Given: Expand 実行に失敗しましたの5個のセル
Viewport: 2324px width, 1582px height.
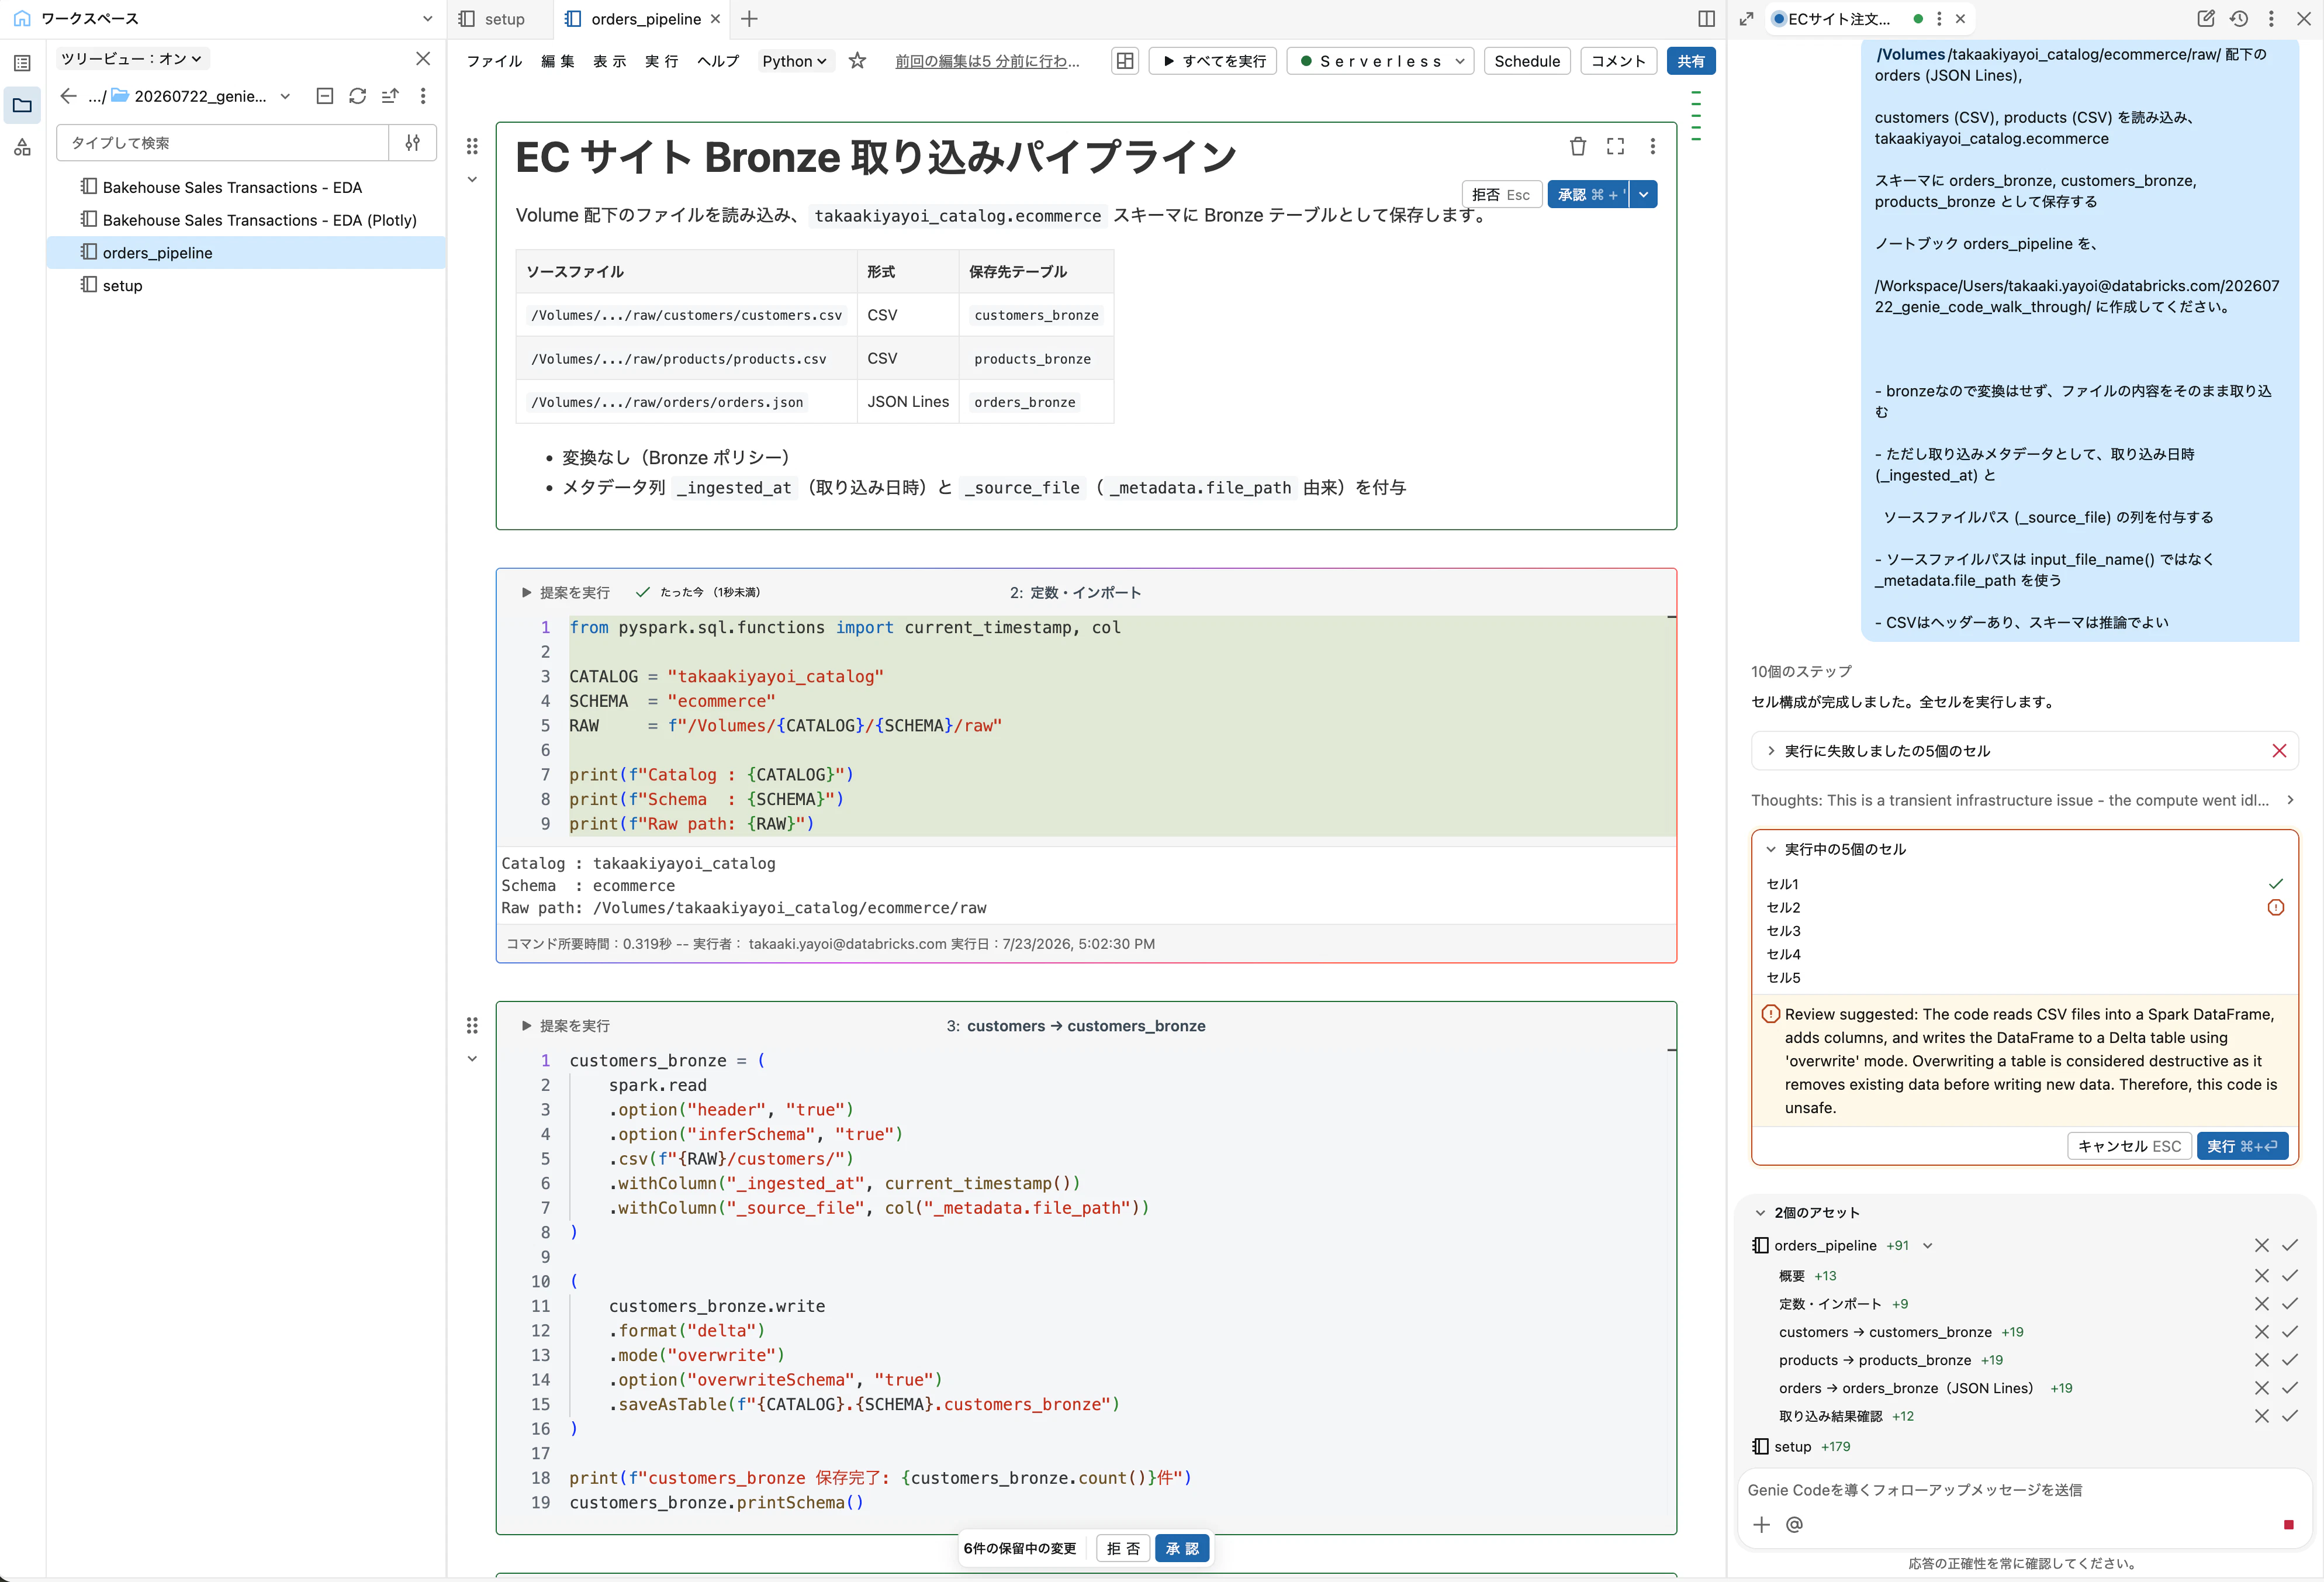Looking at the screenshot, I should click(x=1770, y=751).
